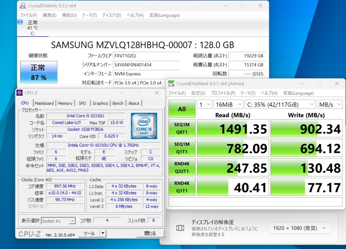Open テーマ(T) menu in CrystalDiskInfo
Screen dimensions: 346x249
[89, 15]
